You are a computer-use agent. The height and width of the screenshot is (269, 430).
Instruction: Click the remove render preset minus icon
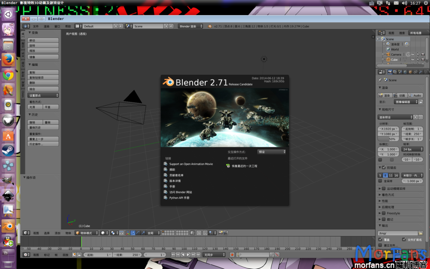click(421, 117)
